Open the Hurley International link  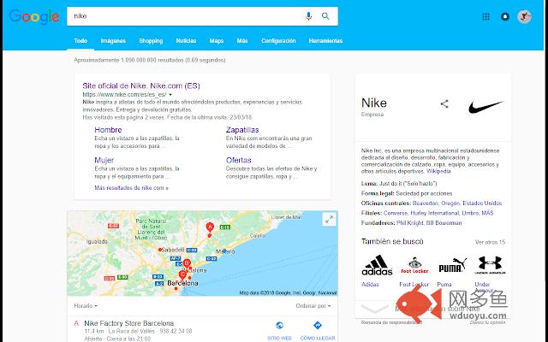coord(434,213)
